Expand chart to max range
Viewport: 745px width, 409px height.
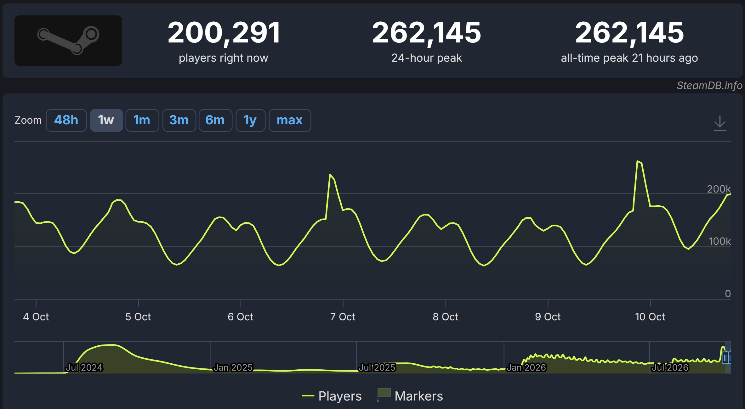coord(290,120)
